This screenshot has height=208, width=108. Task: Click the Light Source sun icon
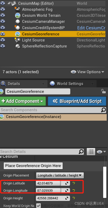coord(17,40)
